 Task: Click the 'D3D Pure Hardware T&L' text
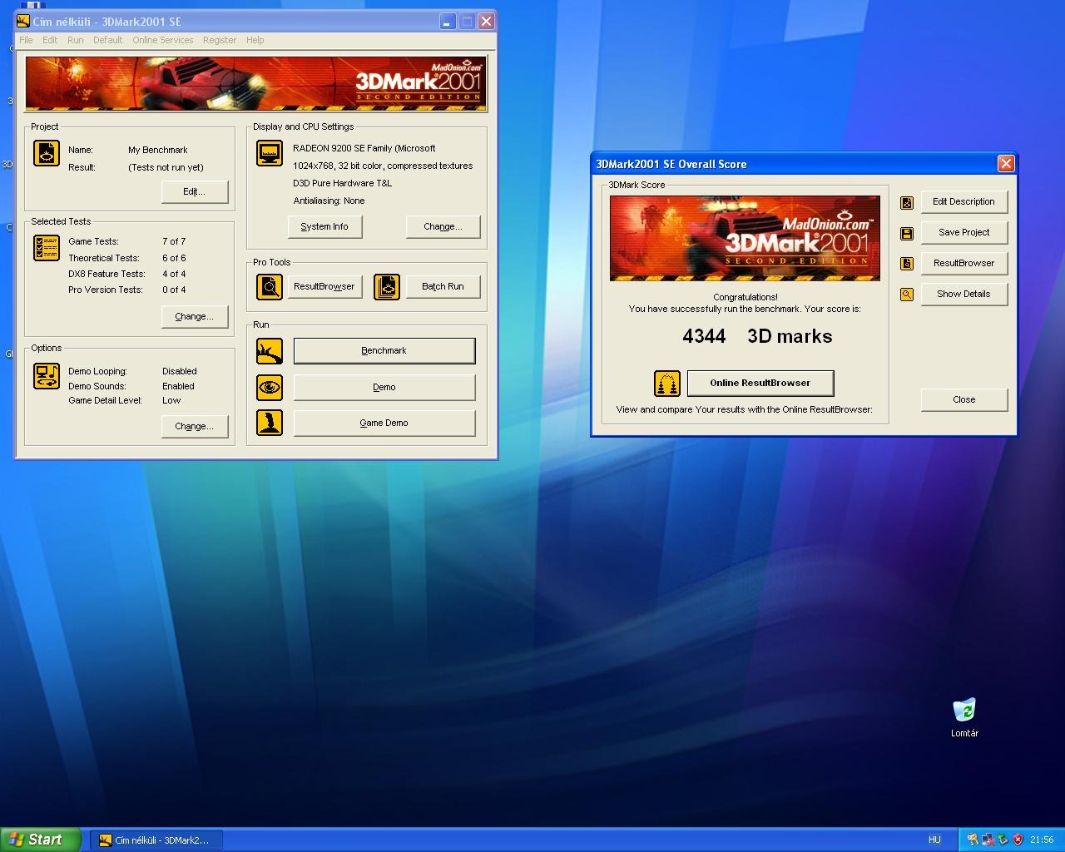tap(342, 183)
